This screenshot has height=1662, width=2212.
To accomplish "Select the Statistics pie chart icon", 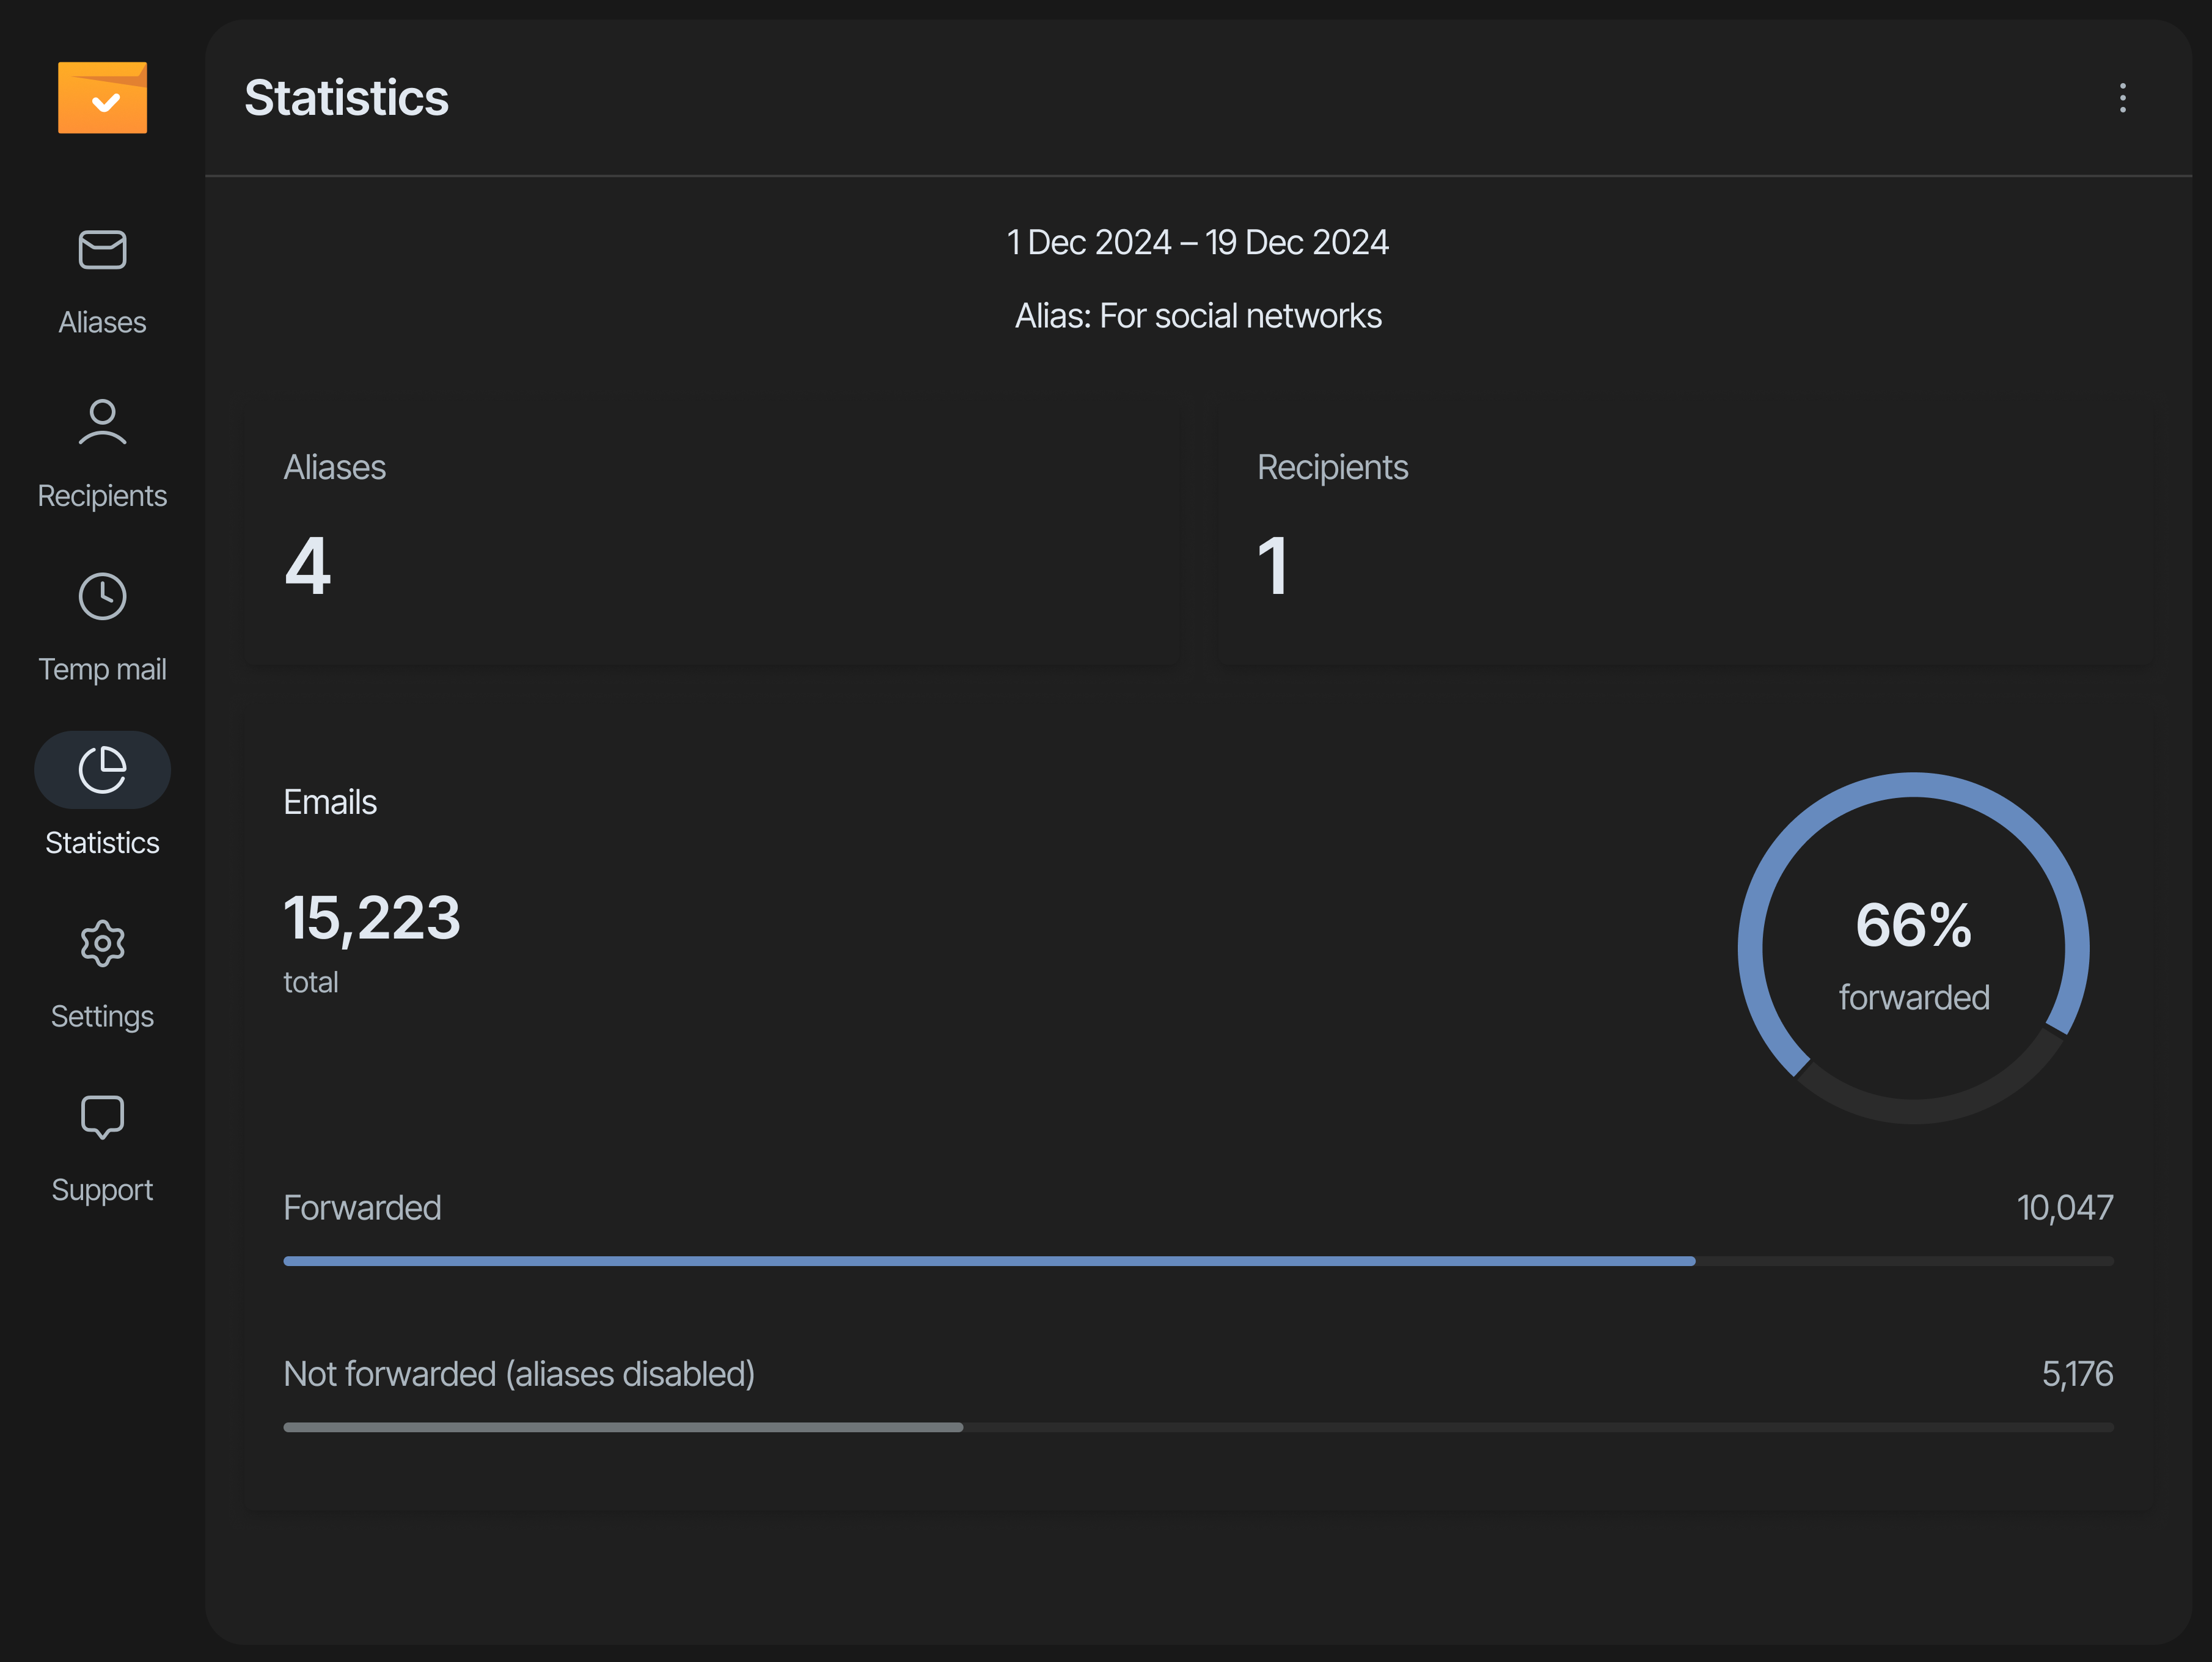I will coord(102,769).
